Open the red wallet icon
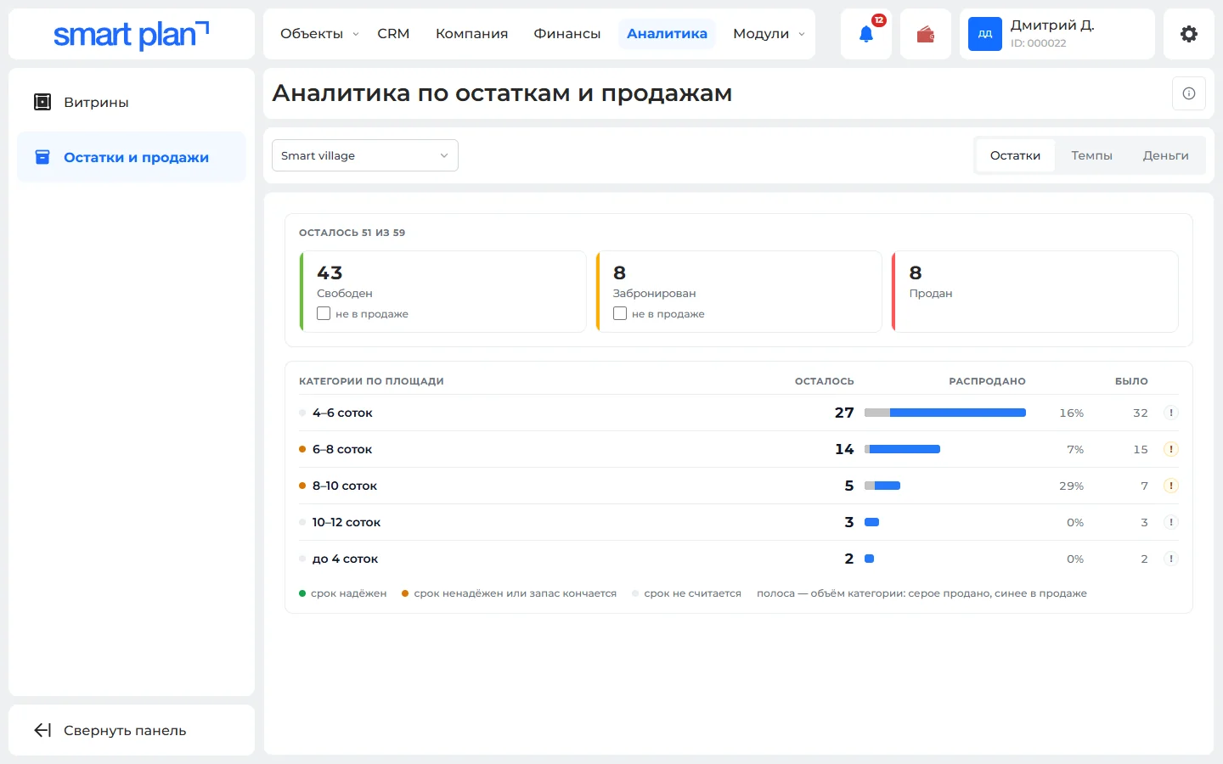The image size is (1223, 764). pyautogui.click(x=926, y=34)
